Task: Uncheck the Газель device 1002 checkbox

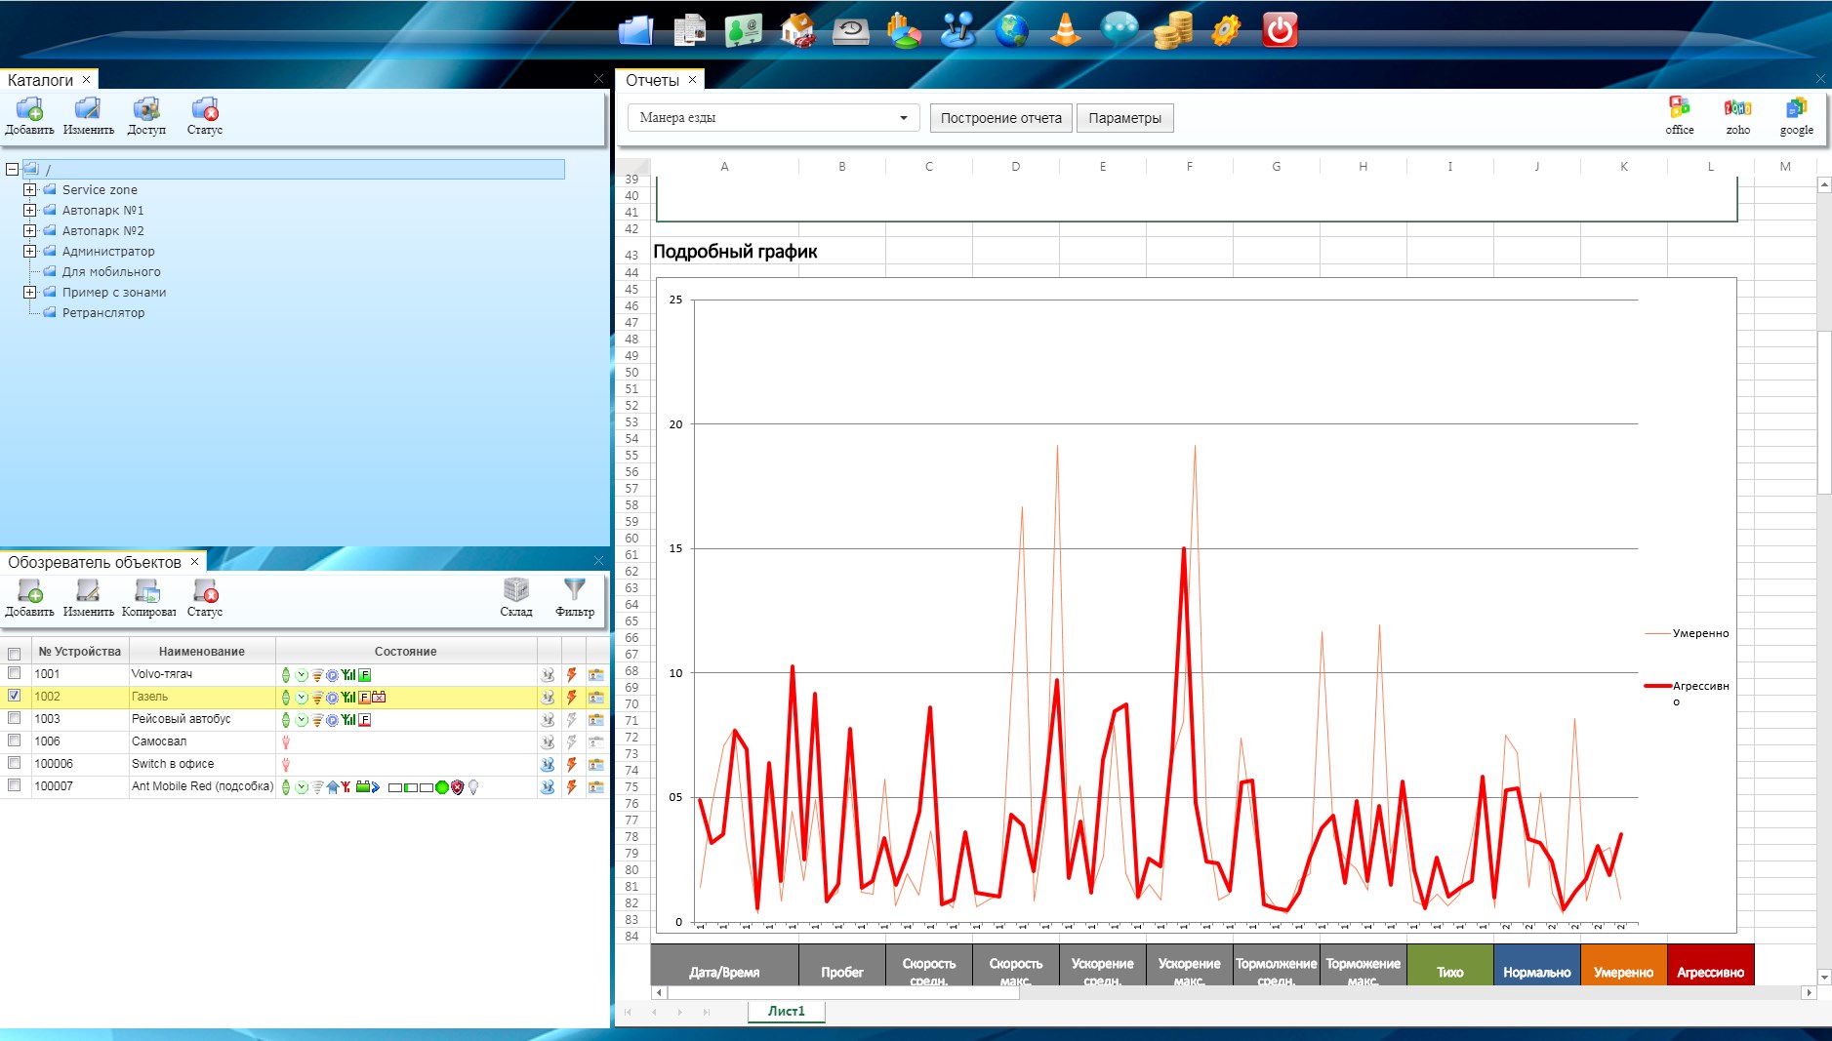Action: click(x=15, y=696)
